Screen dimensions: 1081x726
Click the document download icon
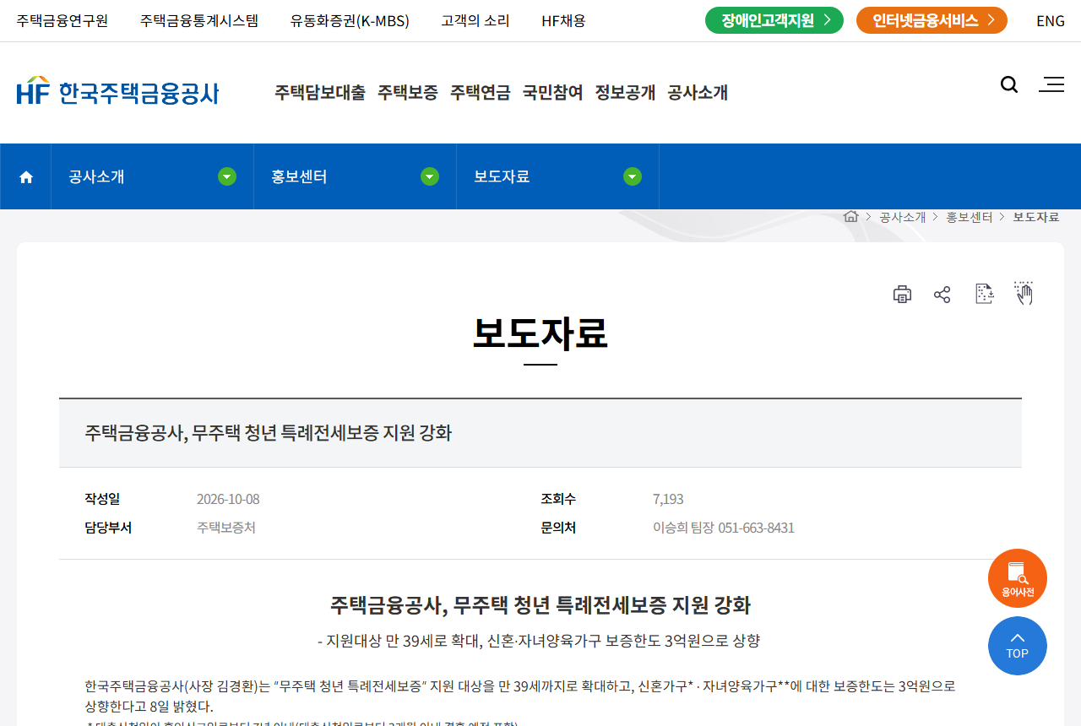(984, 293)
